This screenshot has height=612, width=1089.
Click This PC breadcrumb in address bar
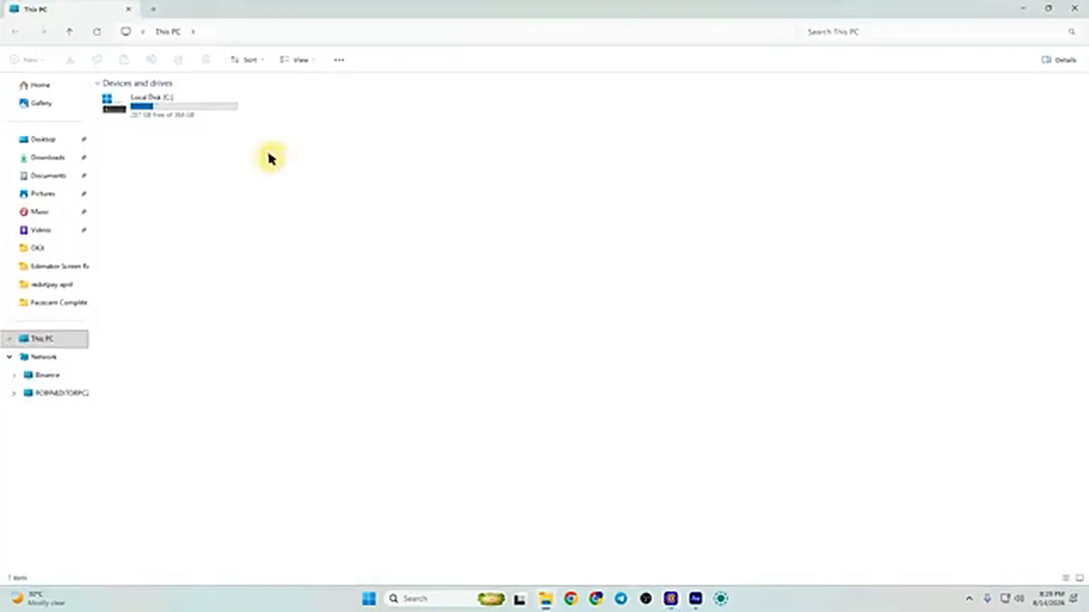point(168,31)
